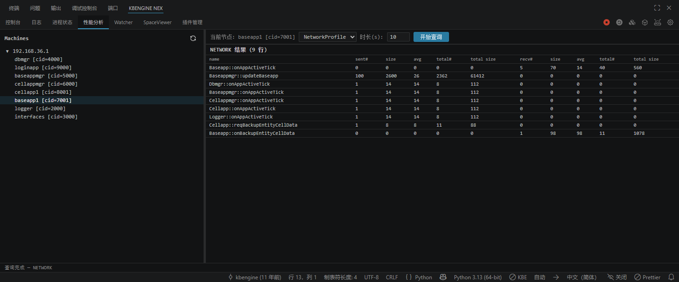The width and height of the screenshot is (679, 282).
Task: Open the 插件管理 sub-tab
Action: pos(192,22)
